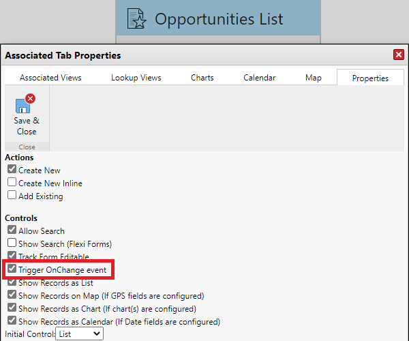This screenshot has width=409, height=341.
Task: Enable the Create New Inline checkbox
Action: [12, 183]
